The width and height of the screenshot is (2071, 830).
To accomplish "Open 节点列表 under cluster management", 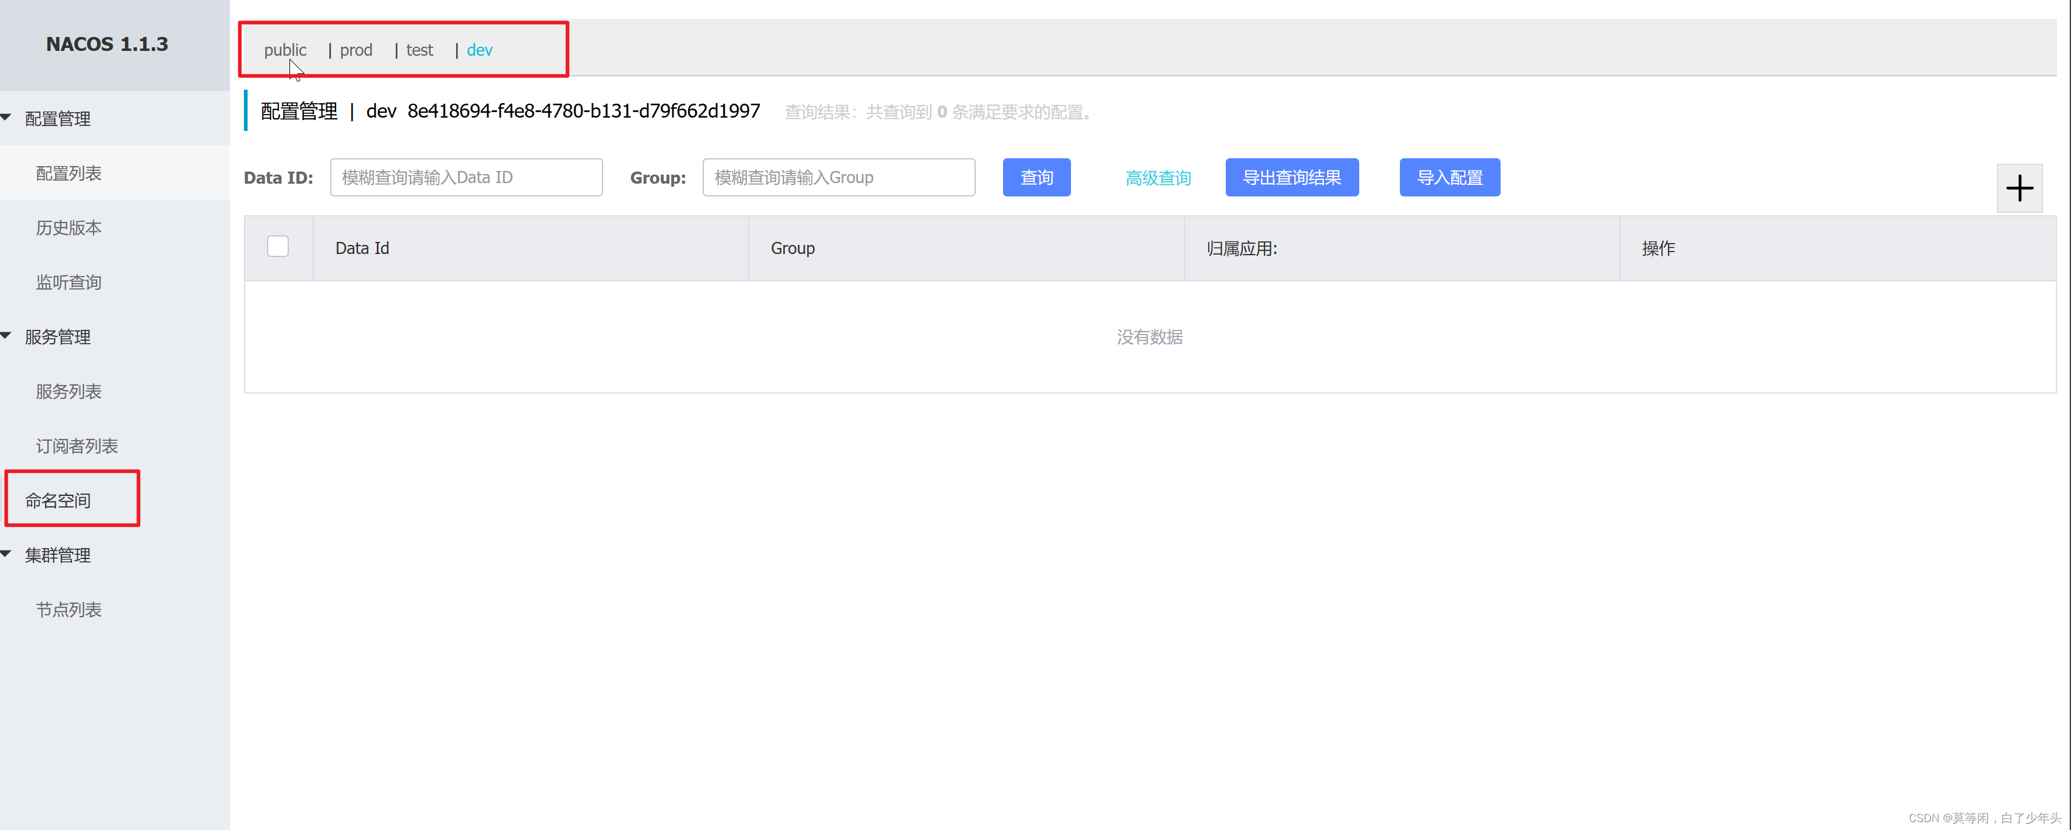I will (69, 610).
